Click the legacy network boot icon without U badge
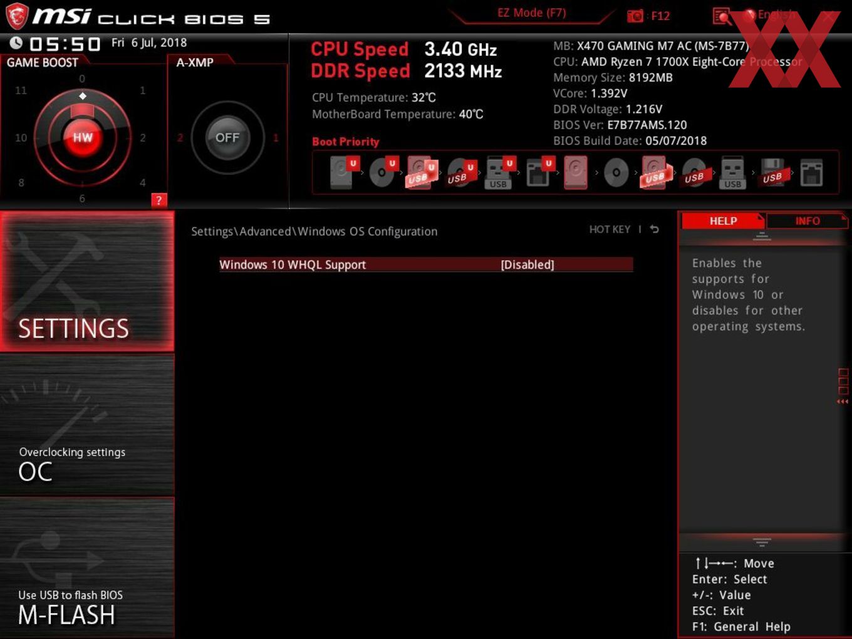 811,172
